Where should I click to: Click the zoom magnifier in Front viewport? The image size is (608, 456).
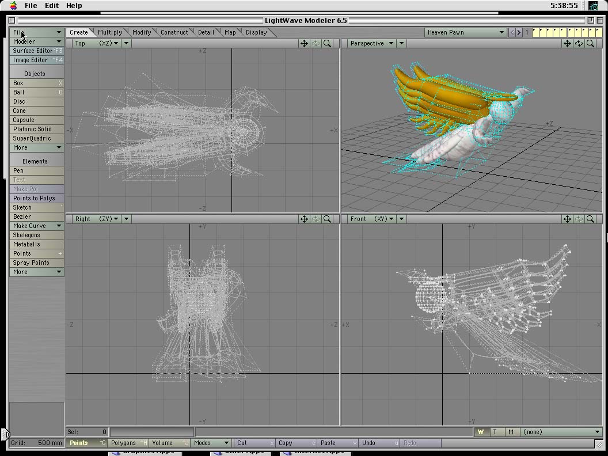coord(590,219)
